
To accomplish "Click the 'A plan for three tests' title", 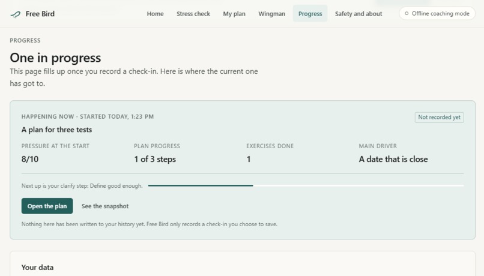I will (57, 130).
